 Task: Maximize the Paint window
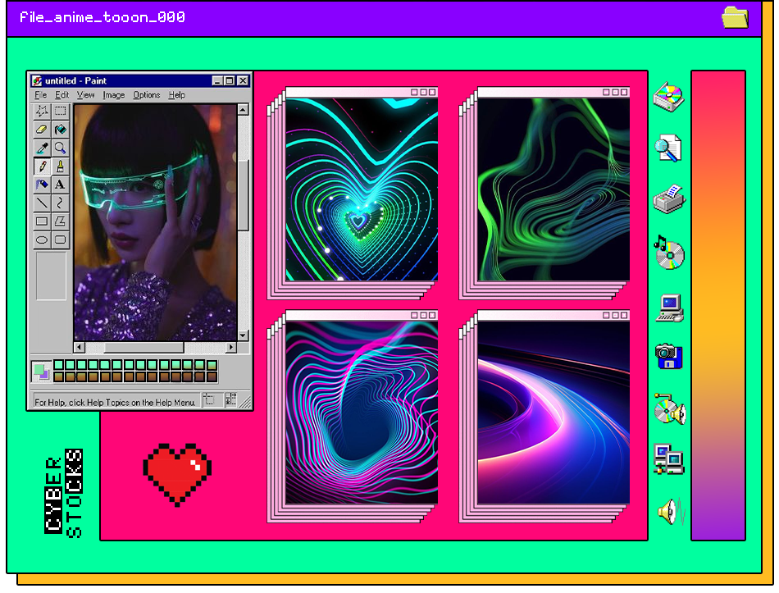[230, 80]
